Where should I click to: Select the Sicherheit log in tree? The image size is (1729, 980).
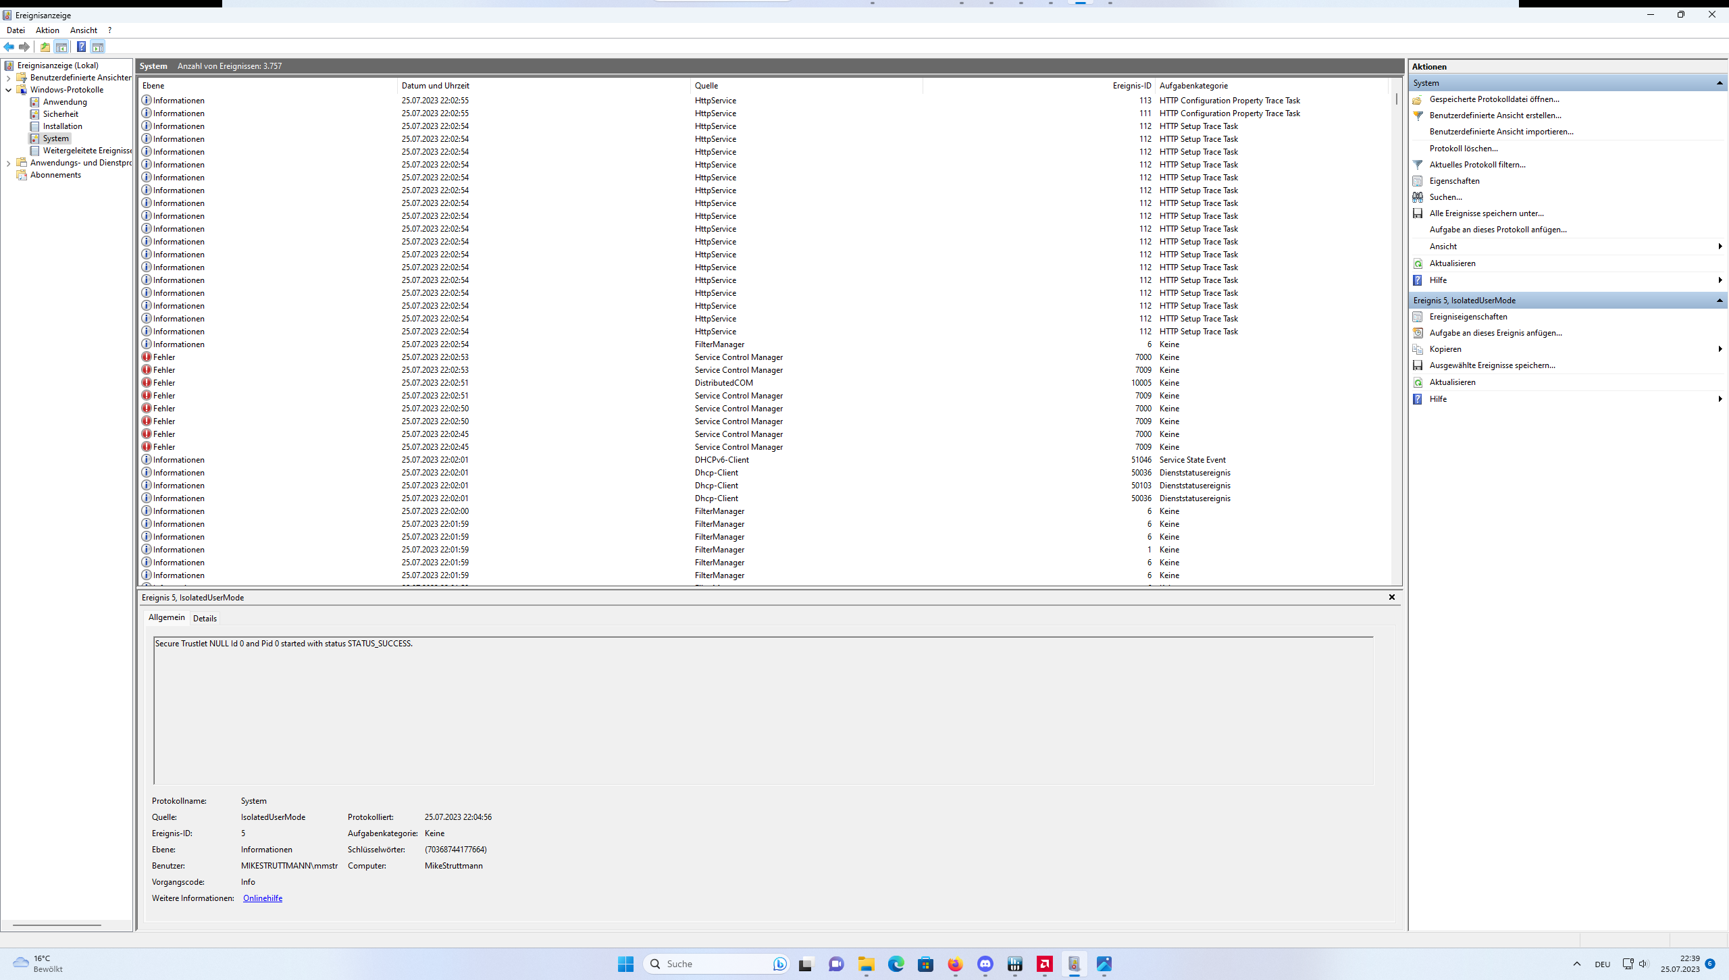pyautogui.click(x=60, y=114)
